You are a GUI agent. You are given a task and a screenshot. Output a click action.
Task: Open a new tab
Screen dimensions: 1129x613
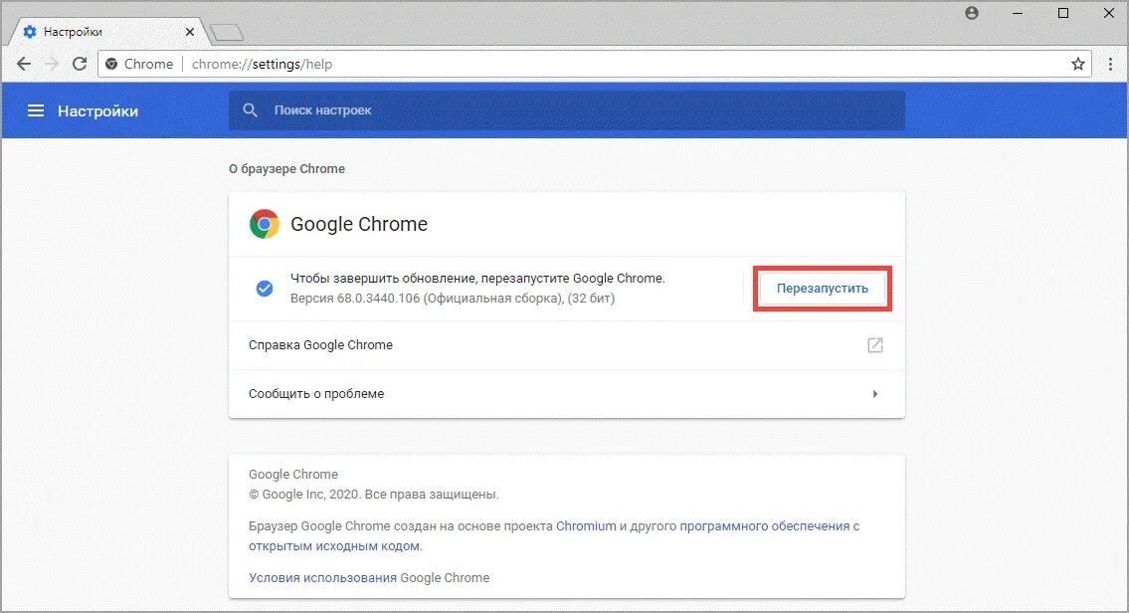pos(227,32)
